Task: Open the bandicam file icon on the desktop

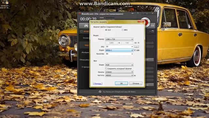Action: (5, 4)
